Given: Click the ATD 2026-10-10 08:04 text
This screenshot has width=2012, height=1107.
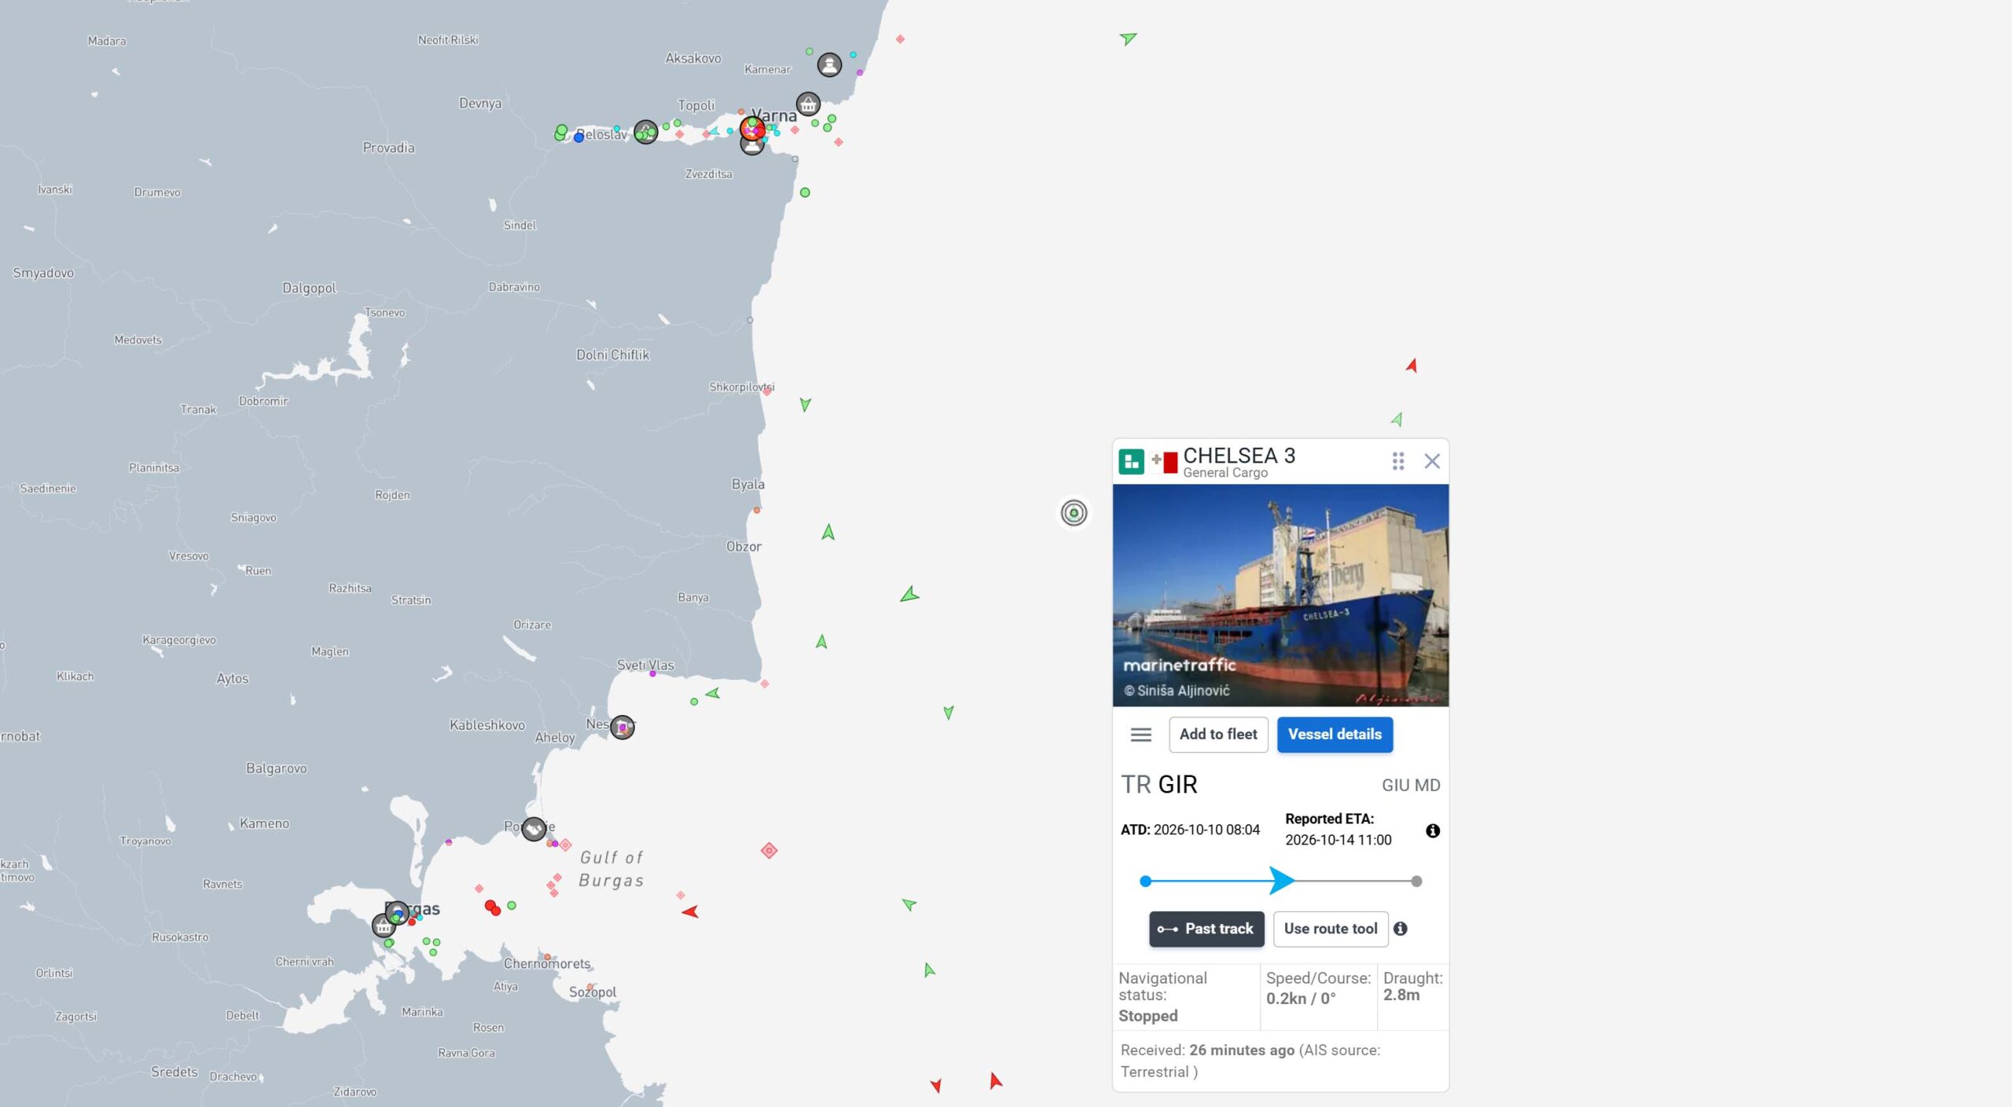Looking at the screenshot, I should pos(1190,830).
